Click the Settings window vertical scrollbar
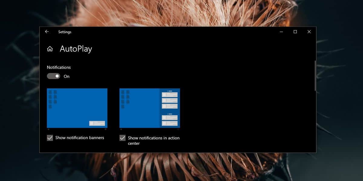The image size is (363, 181). click(315, 75)
